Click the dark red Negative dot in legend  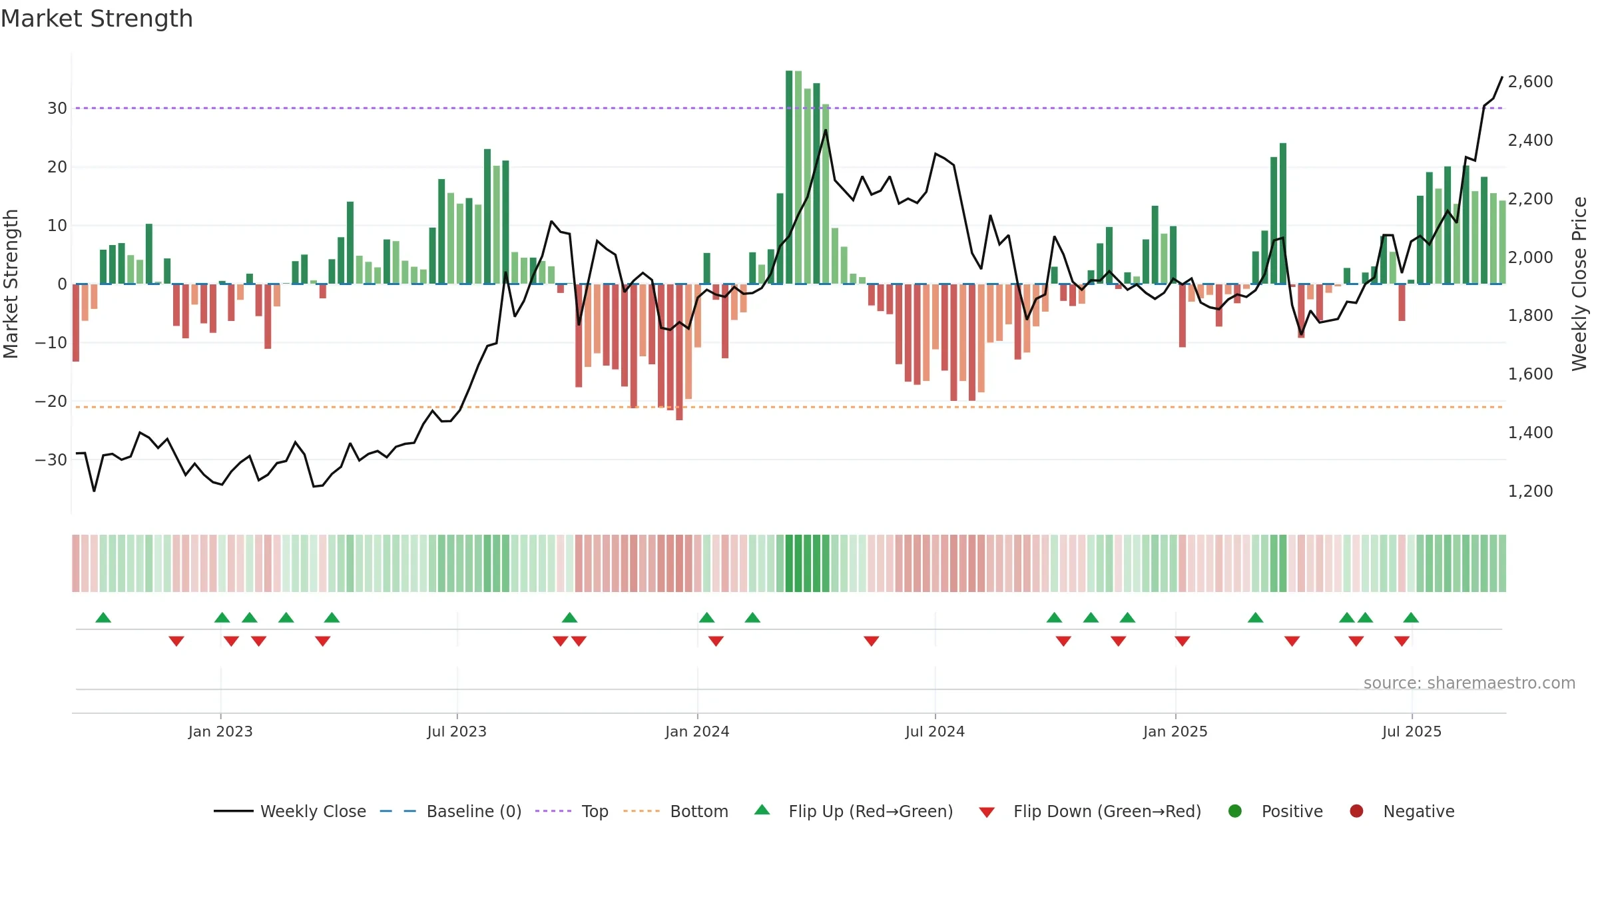(x=1356, y=811)
